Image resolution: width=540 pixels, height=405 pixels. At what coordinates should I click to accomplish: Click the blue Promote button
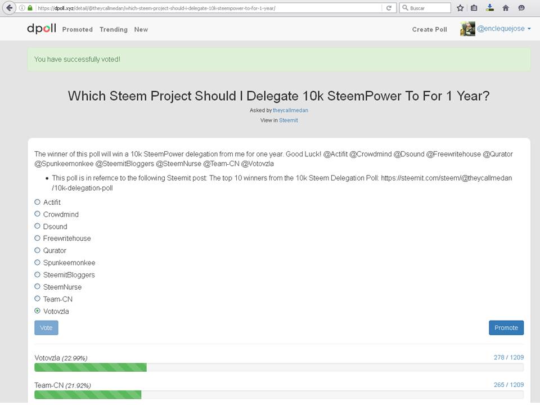(x=506, y=327)
